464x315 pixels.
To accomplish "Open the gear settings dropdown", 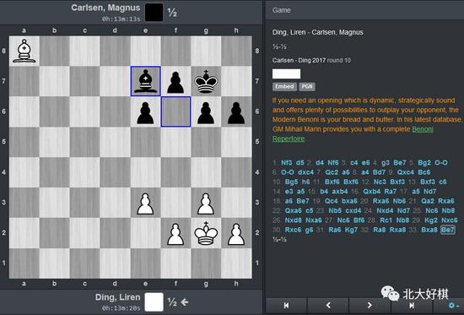I will tap(453, 305).
